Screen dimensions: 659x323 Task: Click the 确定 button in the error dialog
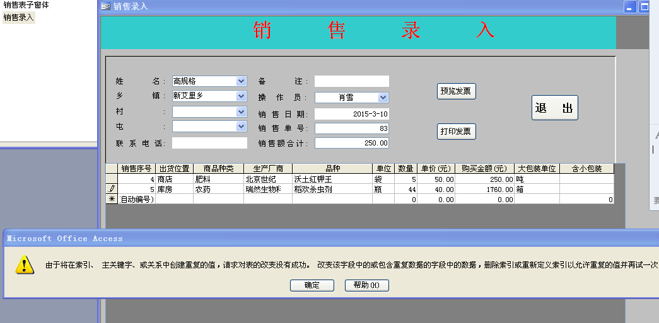click(x=312, y=285)
